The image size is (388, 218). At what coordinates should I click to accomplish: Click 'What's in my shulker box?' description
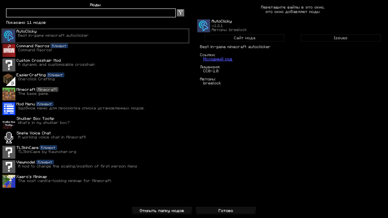[x=44, y=123]
